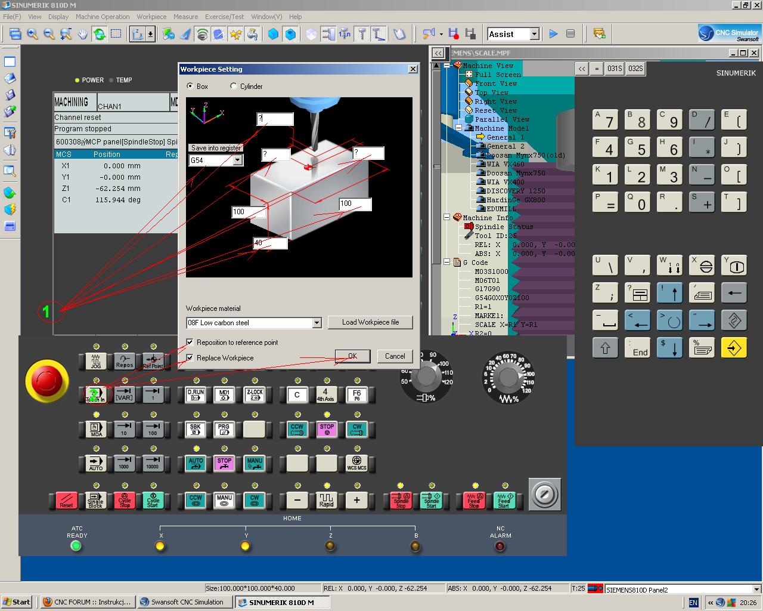Click the backspace arrow key on keypad
The width and height of the screenshot is (763, 611).
734,292
